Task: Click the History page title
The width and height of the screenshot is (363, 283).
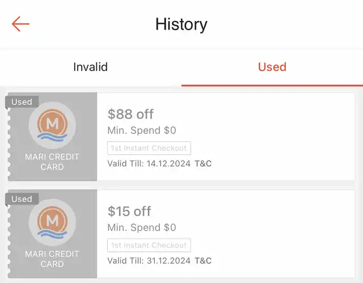Action: click(181, 24)
